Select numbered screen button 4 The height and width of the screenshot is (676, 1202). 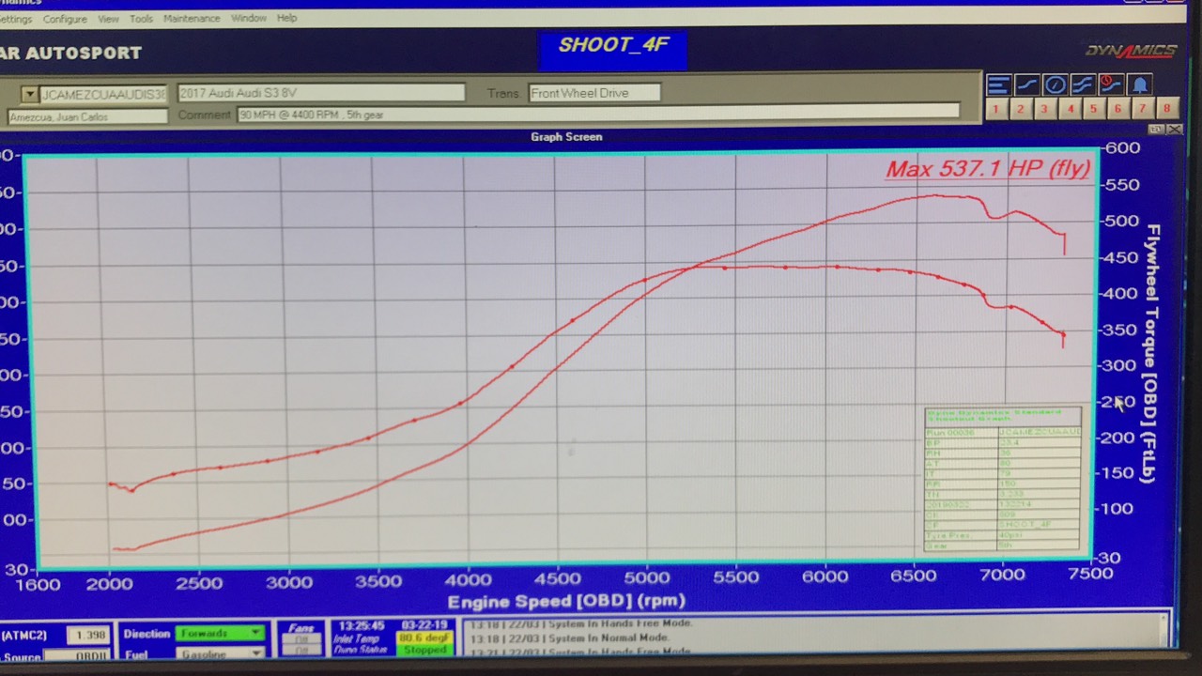(1069, 109)
